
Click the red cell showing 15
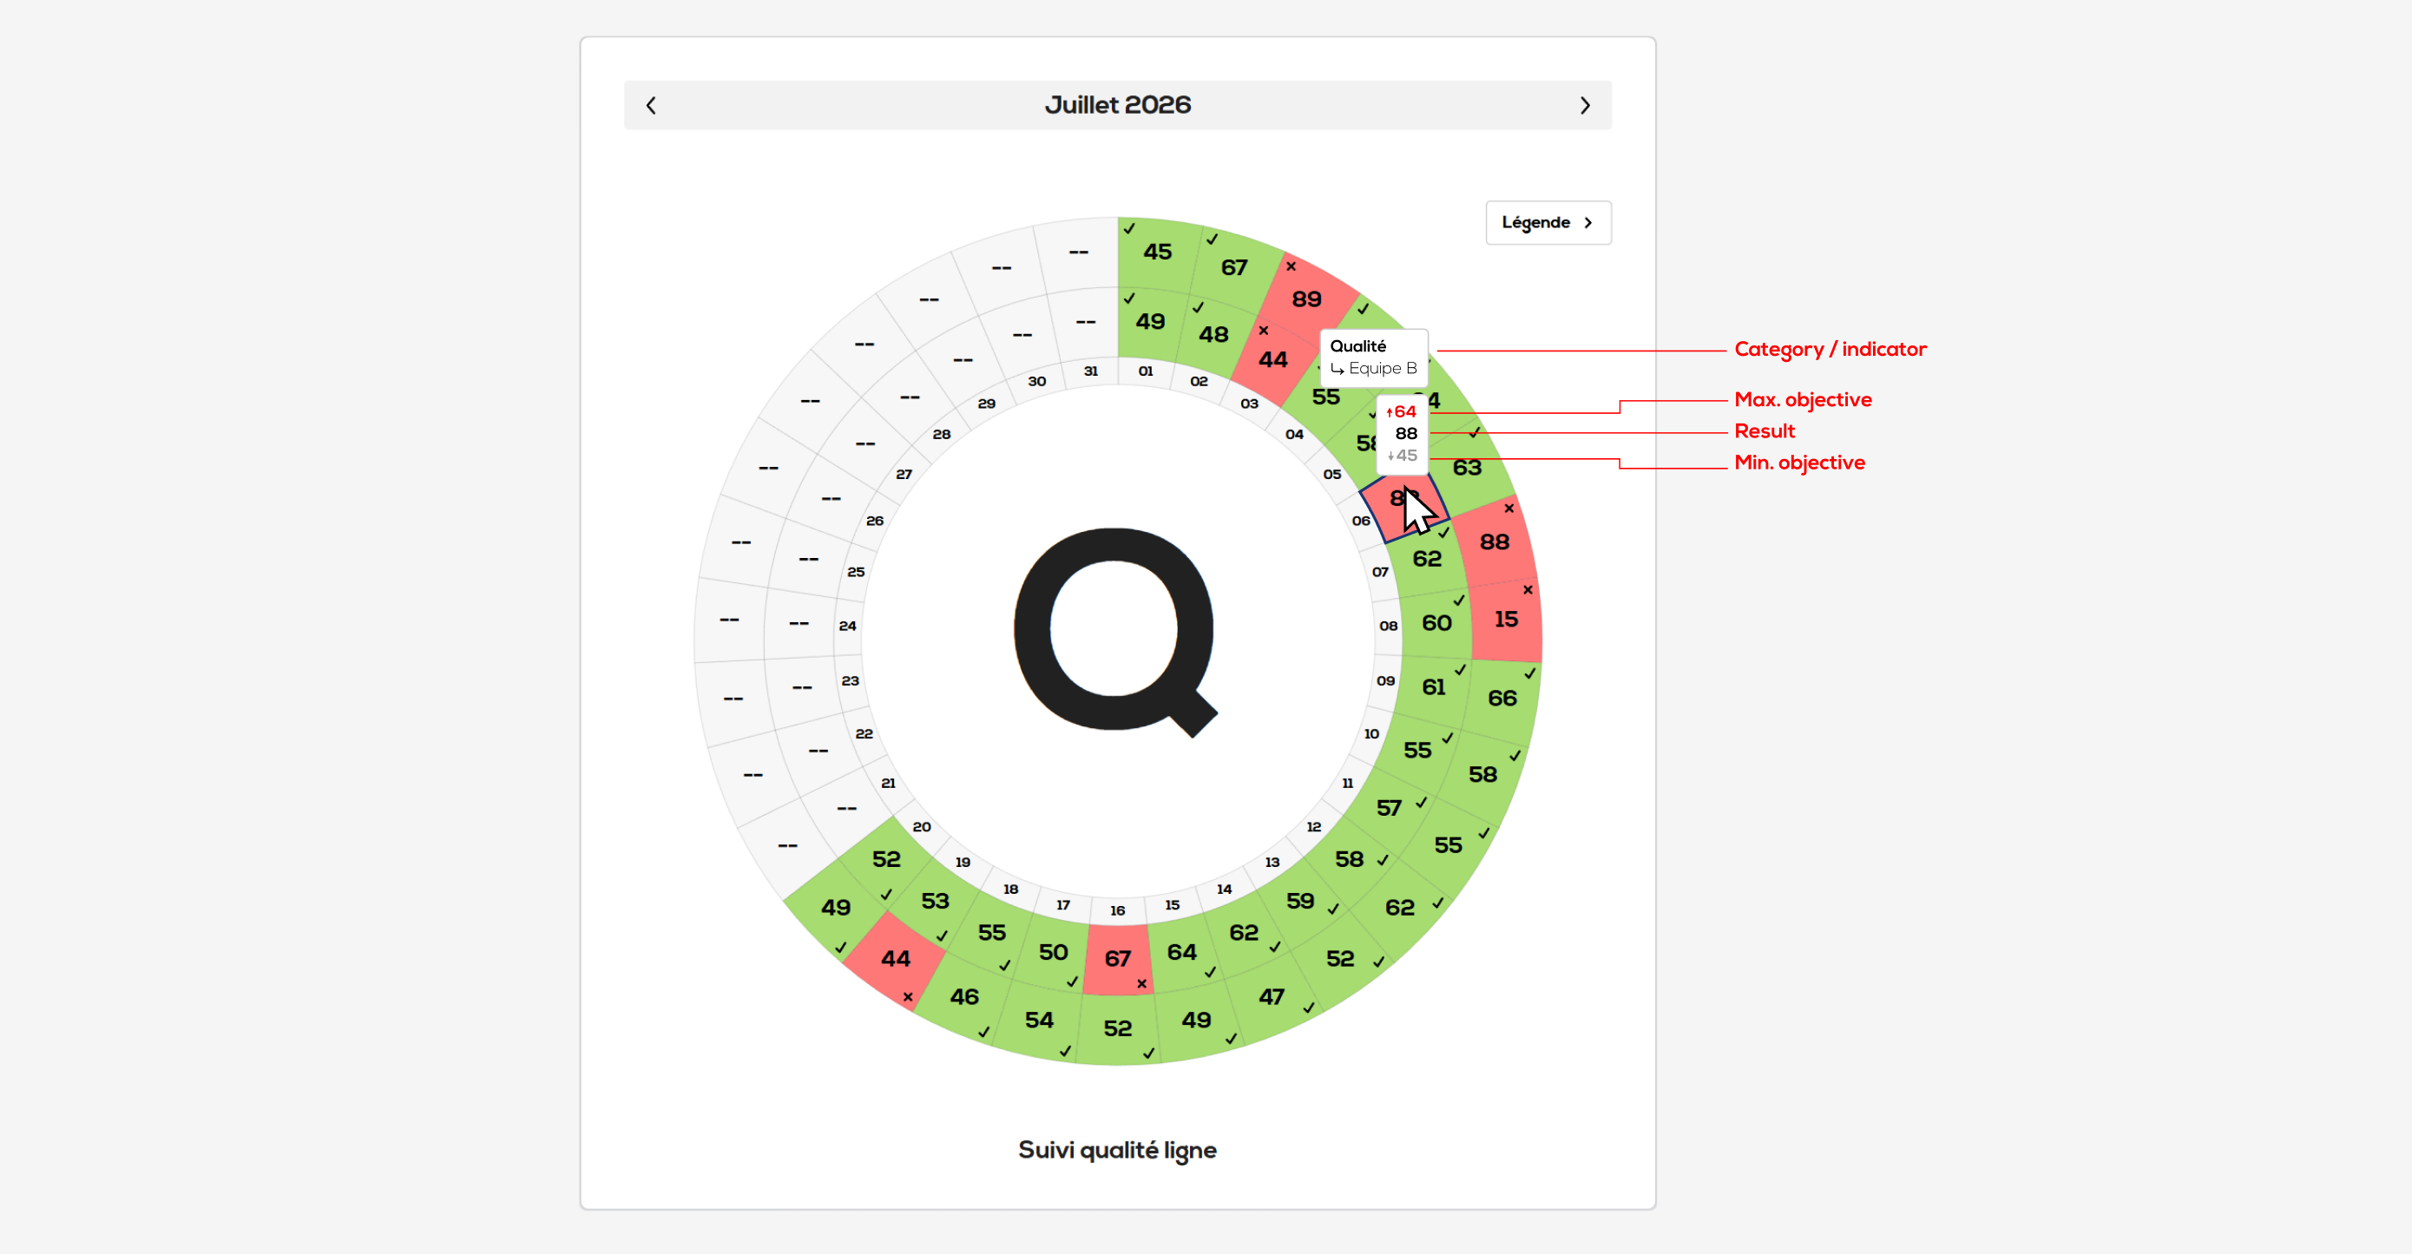1507,619
